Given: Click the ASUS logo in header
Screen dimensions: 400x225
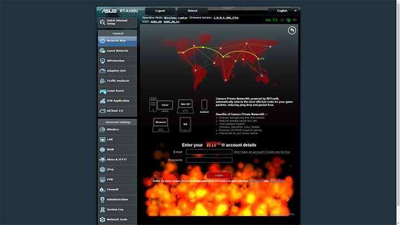Looking at the screenshot, I should (109, 11).
